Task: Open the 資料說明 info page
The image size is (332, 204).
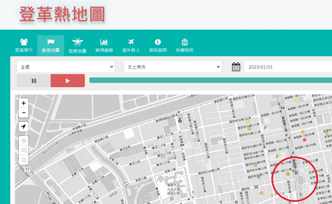Action: [158, 45]
